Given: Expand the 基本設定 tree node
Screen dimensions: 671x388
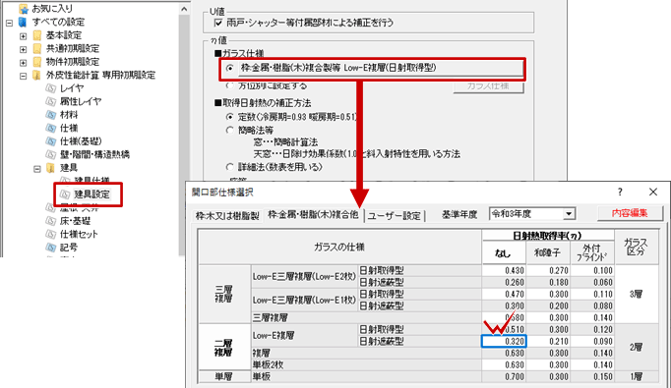Looking at the screenshot, I should click(23, 36).
